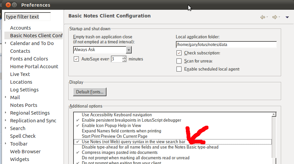This screenshot has width=294, height=164.
Task: Expand the Search tree node
Action: click(5, 128)
